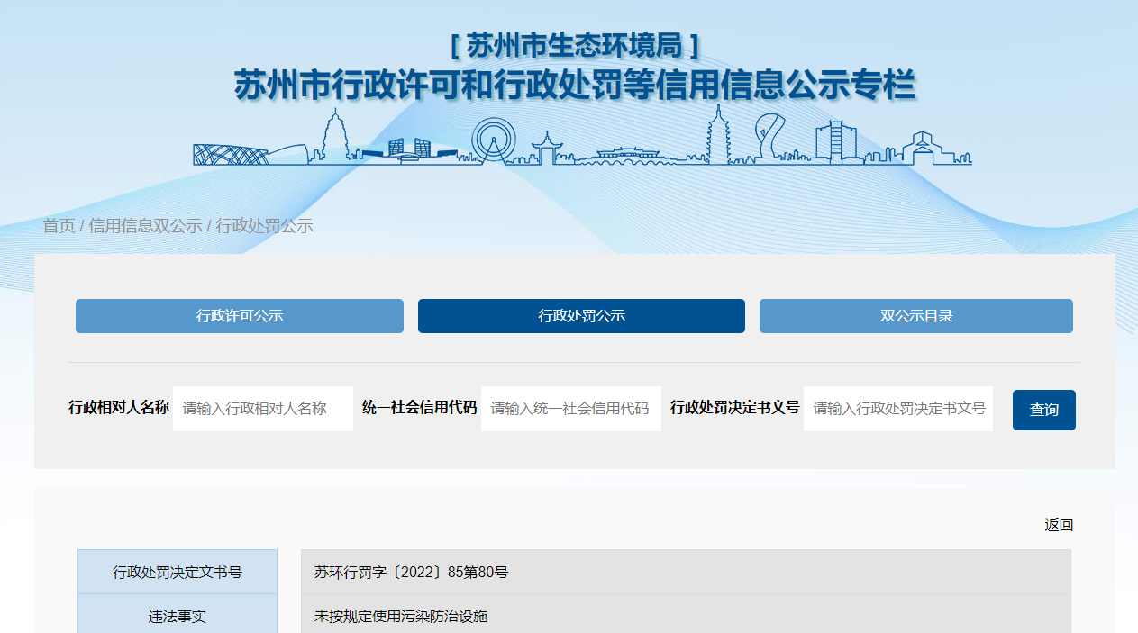The width and height of the screenshot is (1138, 633).
Task: Click the 行政处罚决定文书号 row label
Action: click(x=178, y=572)
